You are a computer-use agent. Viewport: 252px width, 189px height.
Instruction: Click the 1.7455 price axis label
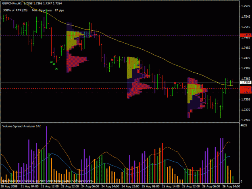(x=246, y=48)
